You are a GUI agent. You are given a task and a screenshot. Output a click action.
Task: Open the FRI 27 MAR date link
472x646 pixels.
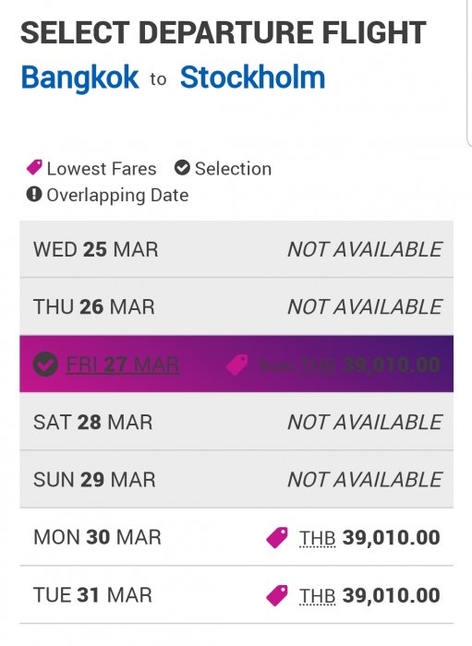click(123, 365)
